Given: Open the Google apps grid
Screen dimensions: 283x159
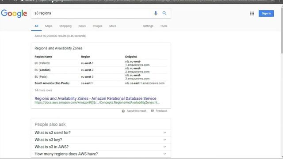Looking at the screenshot, I should (252, 13).
